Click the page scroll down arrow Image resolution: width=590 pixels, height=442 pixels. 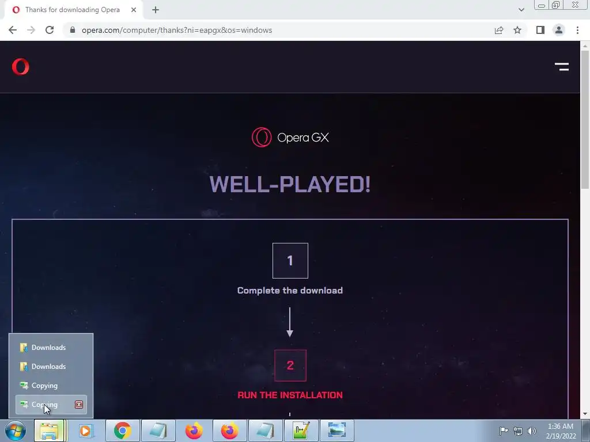click(x=585, y=414)
